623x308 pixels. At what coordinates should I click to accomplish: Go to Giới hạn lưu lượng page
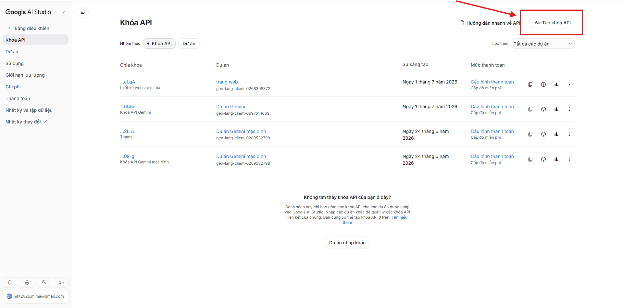25,75
